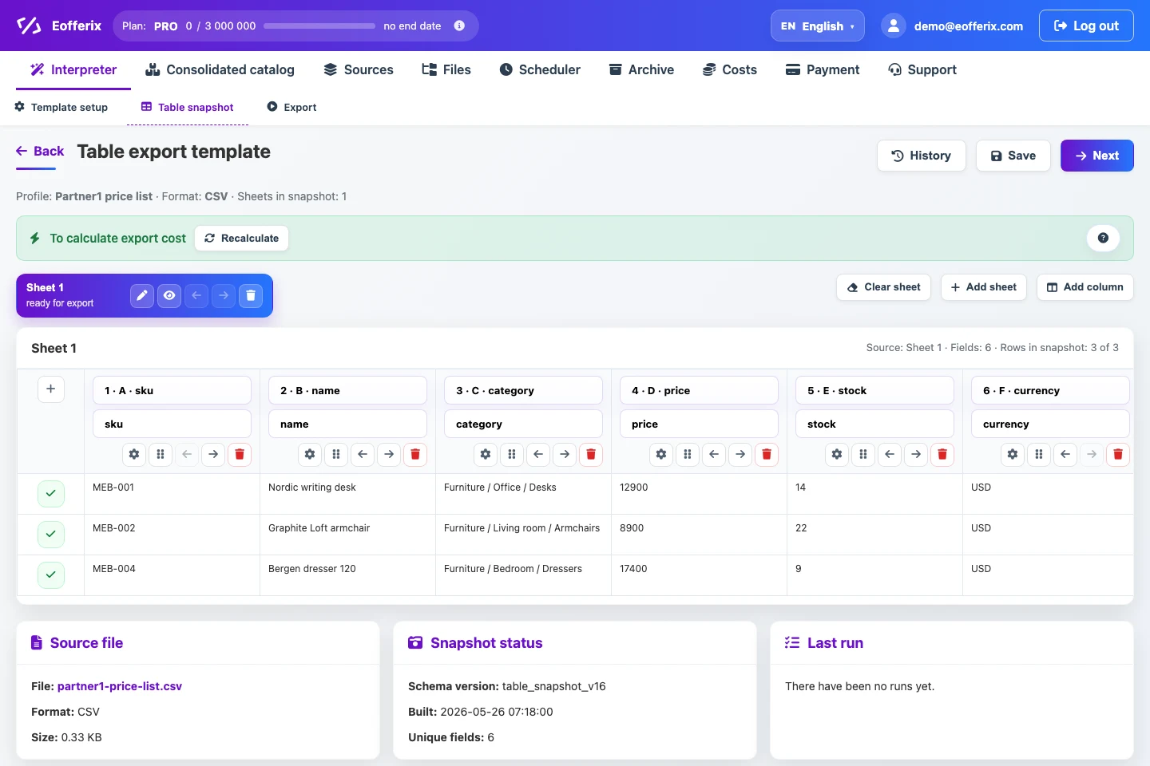This screenshot has height=766, width=1150.
Task: Grab the drag handle of sku column
Action: 161,454
